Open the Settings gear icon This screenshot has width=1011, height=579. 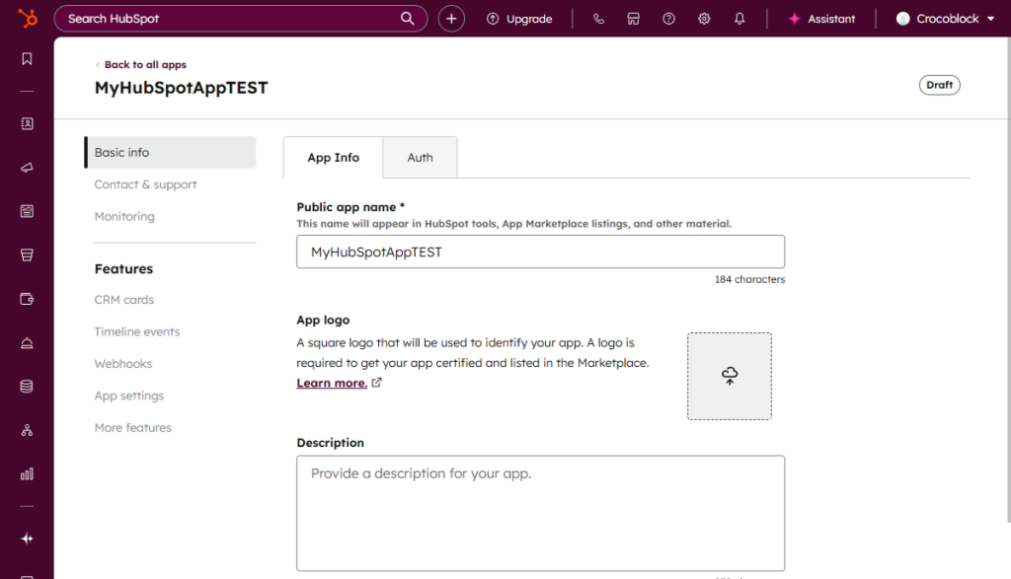pos(704,19)
